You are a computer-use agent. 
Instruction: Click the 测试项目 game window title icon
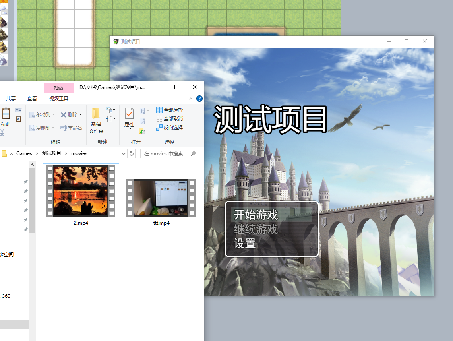coord(116,41)
